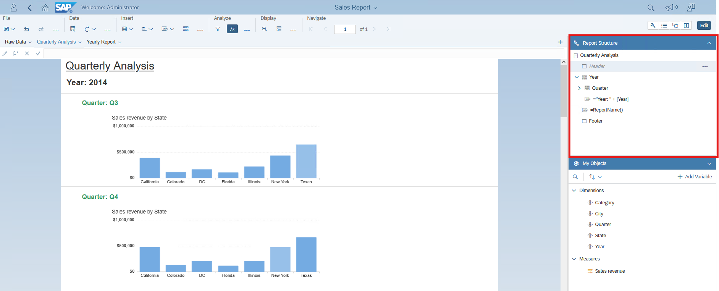Open the wrench build panel icon

tap(653, 26)
